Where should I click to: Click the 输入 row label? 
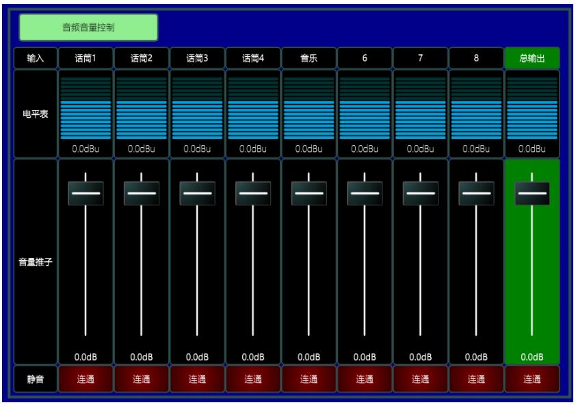click(36, 58)
